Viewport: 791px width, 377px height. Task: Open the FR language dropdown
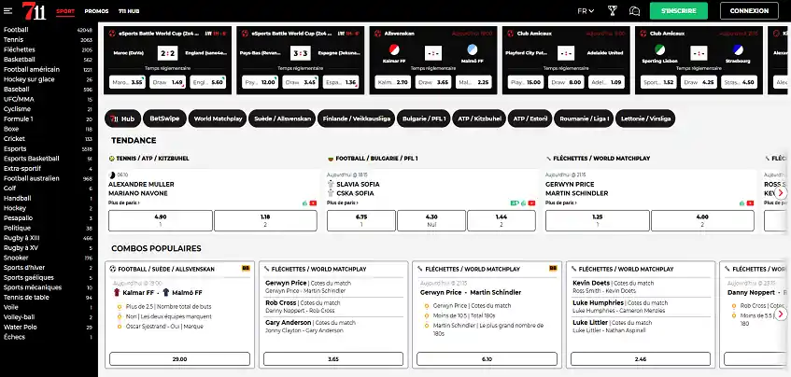(586, 10)
